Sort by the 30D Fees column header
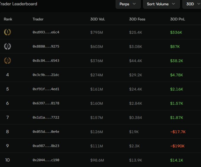 tap(137, 19)
